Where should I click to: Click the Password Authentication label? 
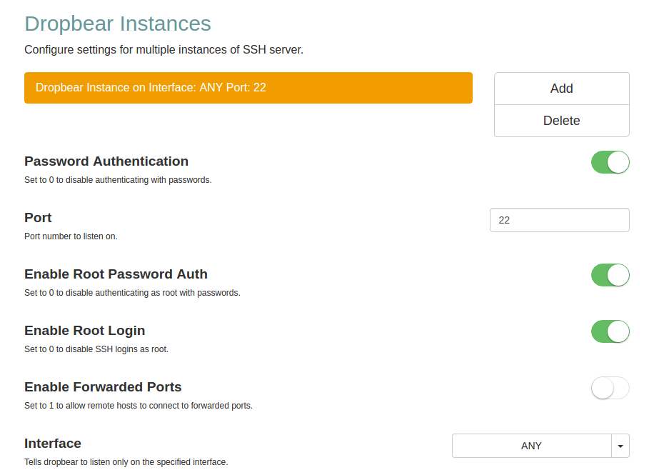tap(106, 161)
